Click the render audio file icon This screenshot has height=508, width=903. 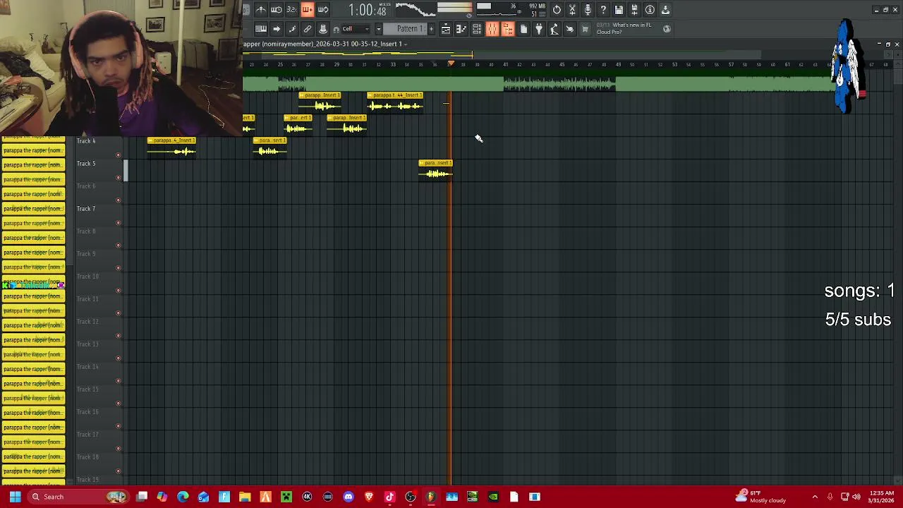tap(634, 10)
